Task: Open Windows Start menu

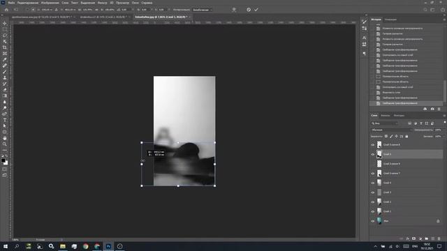Action: pyautogui.click(x=6, y=246)
